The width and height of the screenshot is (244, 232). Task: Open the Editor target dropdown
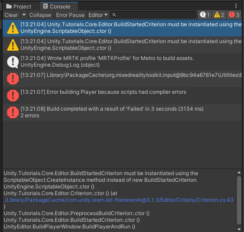(98, 15)
